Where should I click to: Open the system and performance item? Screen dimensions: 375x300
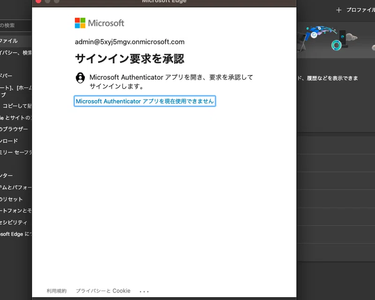point(15,187)
